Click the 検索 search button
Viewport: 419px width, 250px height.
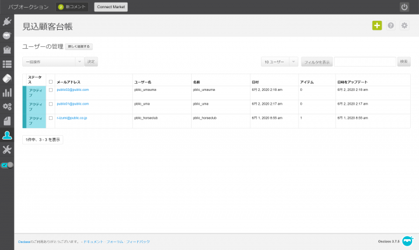coord(404,62)
